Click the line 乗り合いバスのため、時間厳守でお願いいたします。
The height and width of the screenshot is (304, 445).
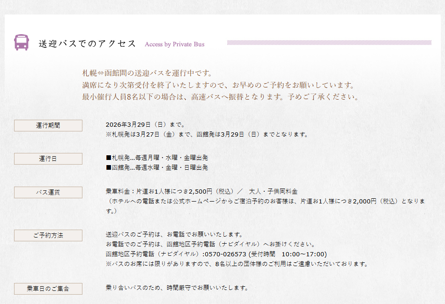[178, 288]
